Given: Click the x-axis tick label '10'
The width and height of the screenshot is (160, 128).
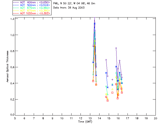Looking at the screenshot, I should [x=62, y=118].
